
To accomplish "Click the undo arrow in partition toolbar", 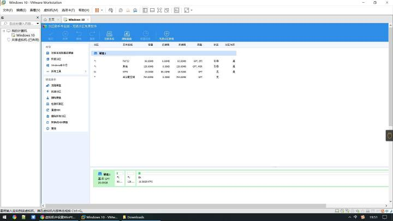I will pyautogui.click(x=79, y=35).
